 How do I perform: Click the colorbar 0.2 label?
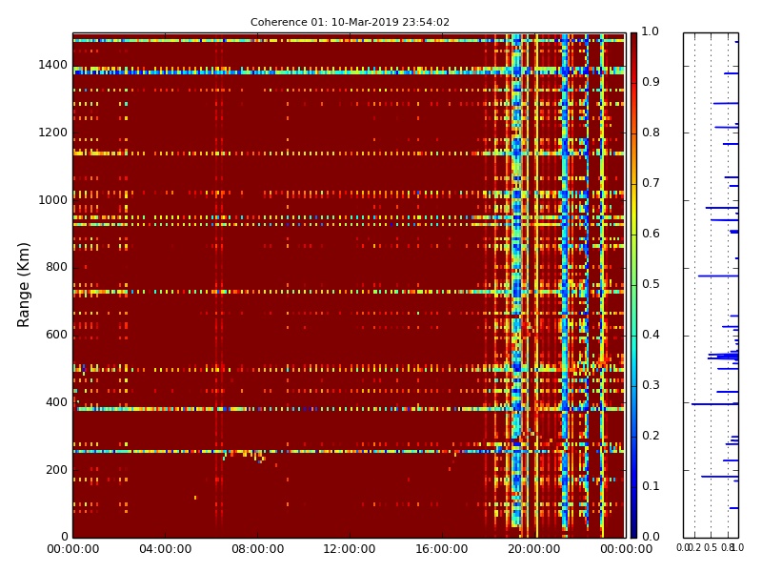coord(651,436)
